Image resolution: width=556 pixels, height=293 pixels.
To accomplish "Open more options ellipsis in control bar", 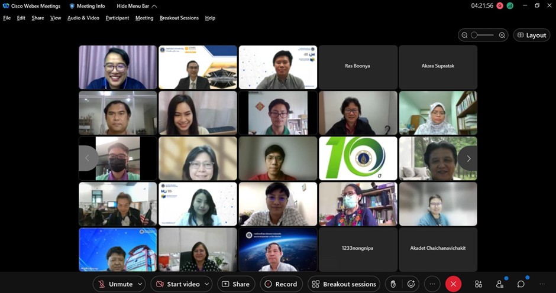I will click(432, 284).
